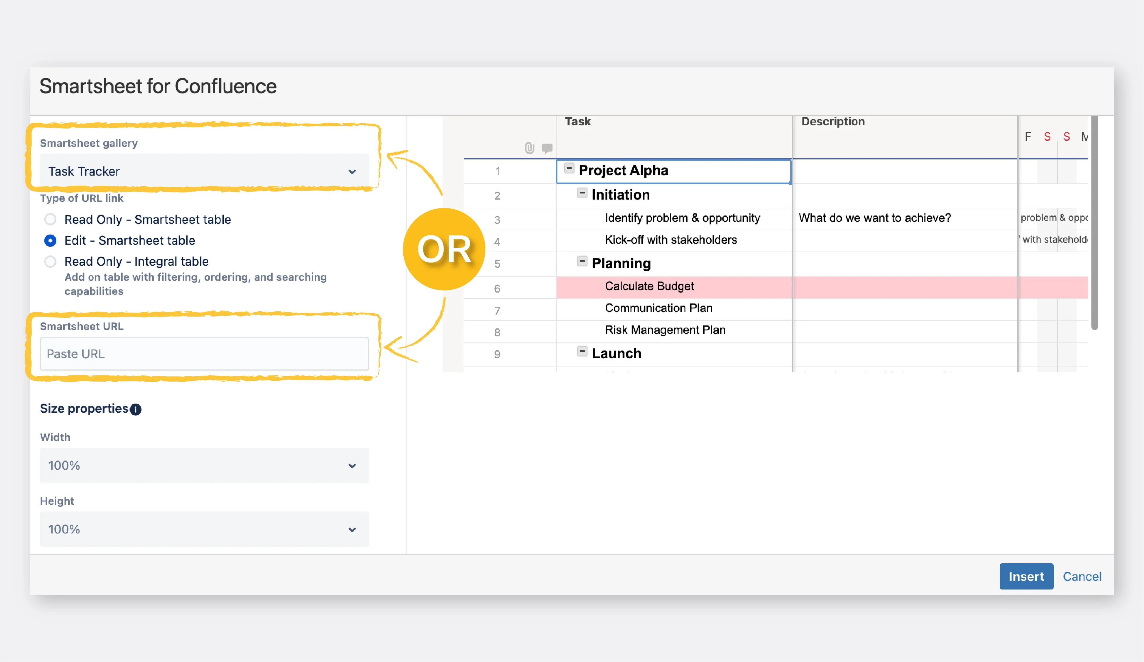Viewport: 1144px width, 662px height.
Task: Select Read Only - Smartsheet table option
Action: click(x=50, y=220)
